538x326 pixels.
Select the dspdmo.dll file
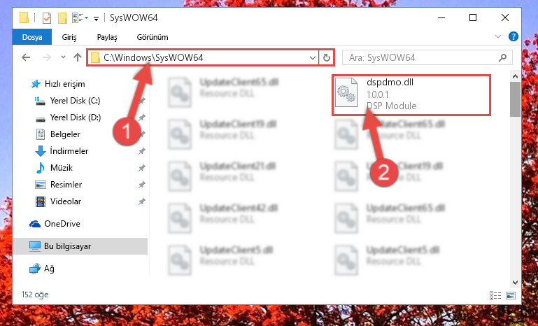tap(411, 95)
